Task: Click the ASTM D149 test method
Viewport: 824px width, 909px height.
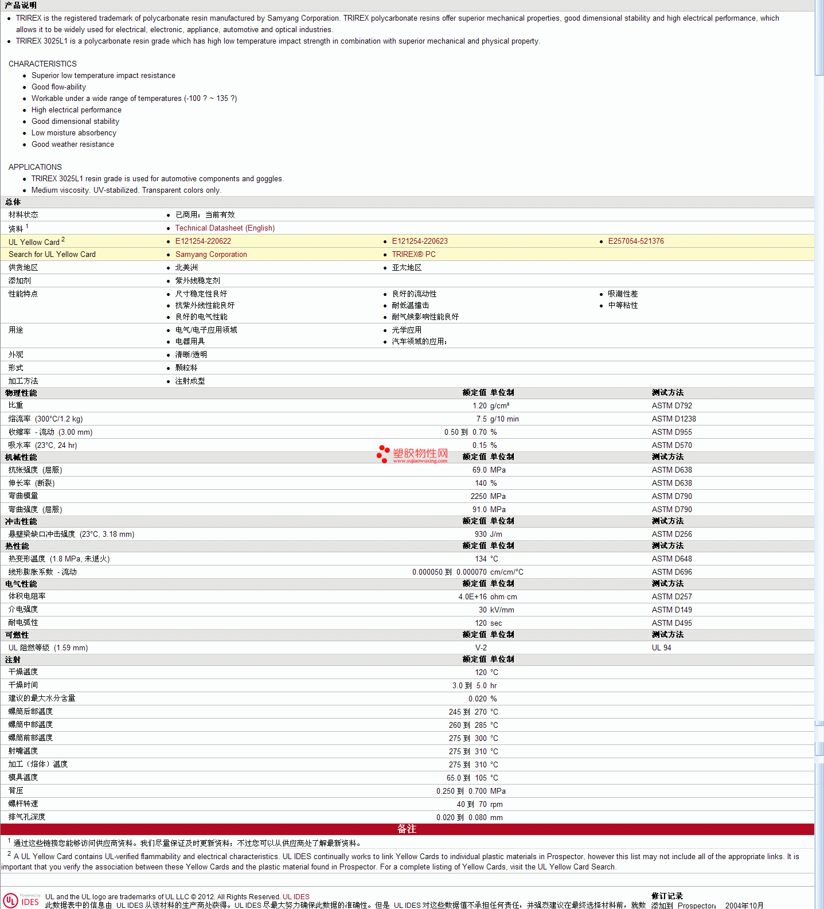Action: [672, 610]
